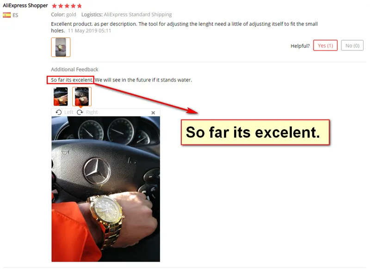Click the red-boxed "So far its excelent" text
Image resolution: width=370 pixels, height=269 pixels.
coord(71,80)
